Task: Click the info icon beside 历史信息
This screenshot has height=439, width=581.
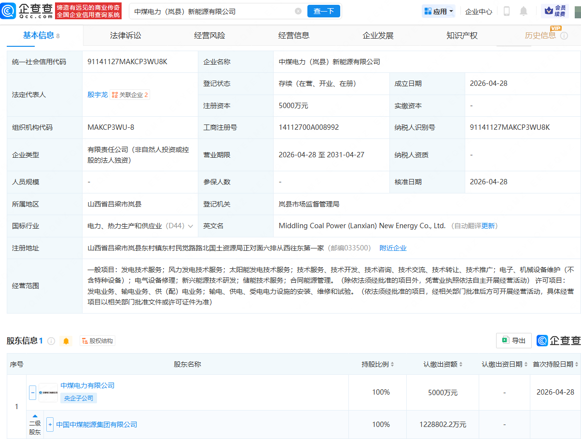Action: coord(564,36)
